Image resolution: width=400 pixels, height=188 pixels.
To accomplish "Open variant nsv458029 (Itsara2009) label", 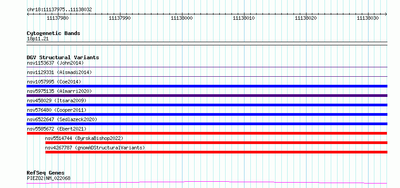I will [x=57, y=101].
